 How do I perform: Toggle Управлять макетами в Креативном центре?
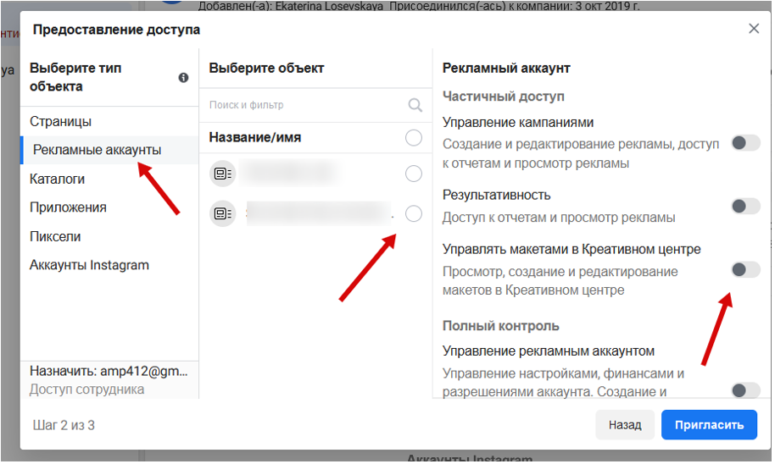tap(745, 269)
